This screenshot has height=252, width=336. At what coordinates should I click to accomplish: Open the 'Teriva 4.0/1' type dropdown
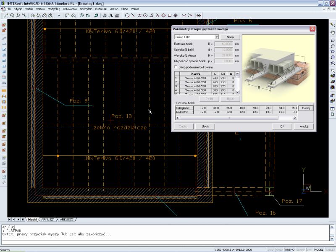click(x=217, y=37)
